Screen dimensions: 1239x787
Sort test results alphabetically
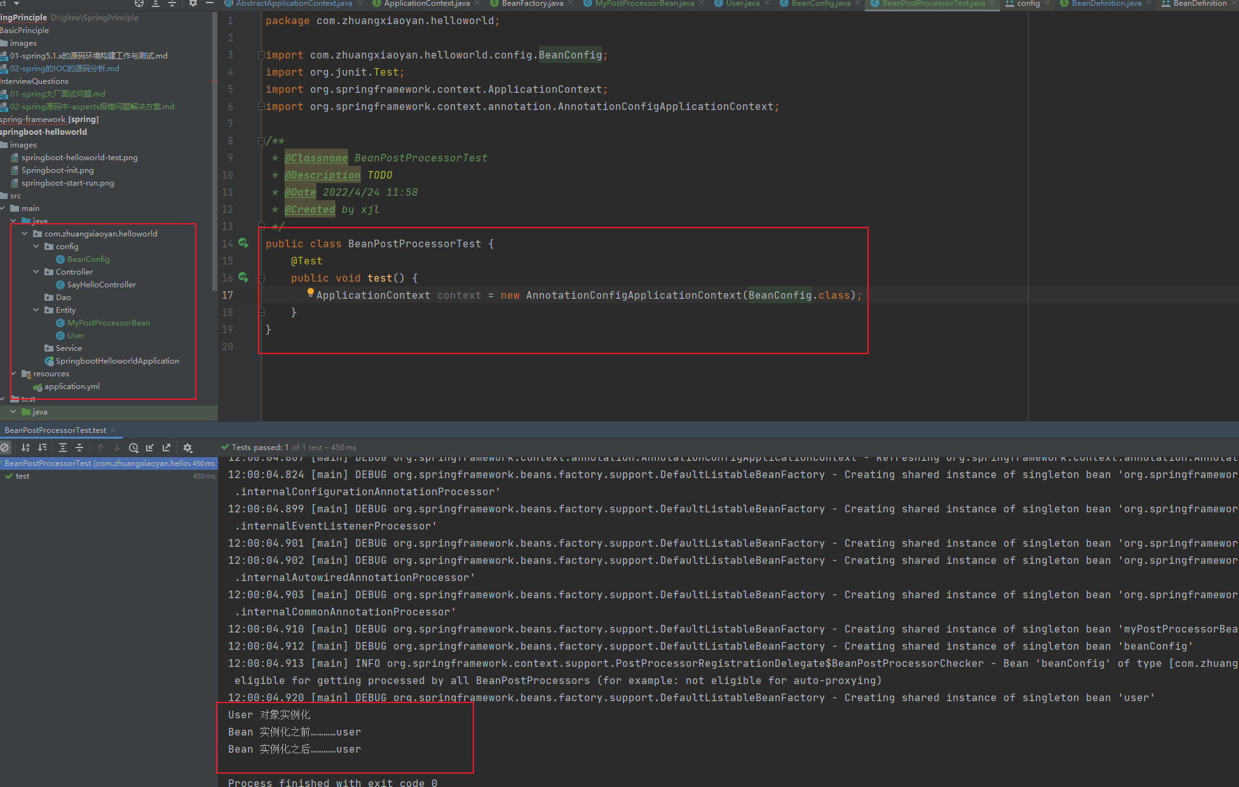point(25,448)
